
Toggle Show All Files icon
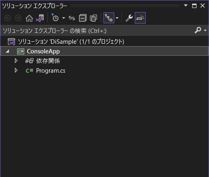coord(93,18)
